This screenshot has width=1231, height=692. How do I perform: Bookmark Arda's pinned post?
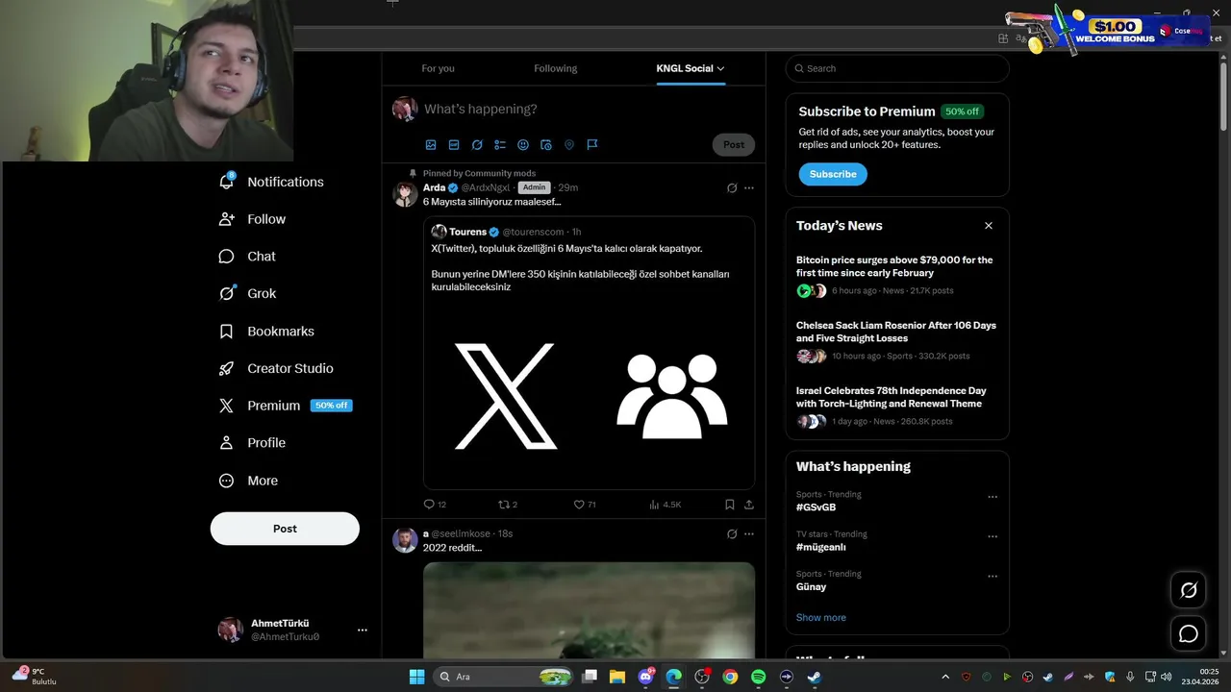tap(730, 505)
